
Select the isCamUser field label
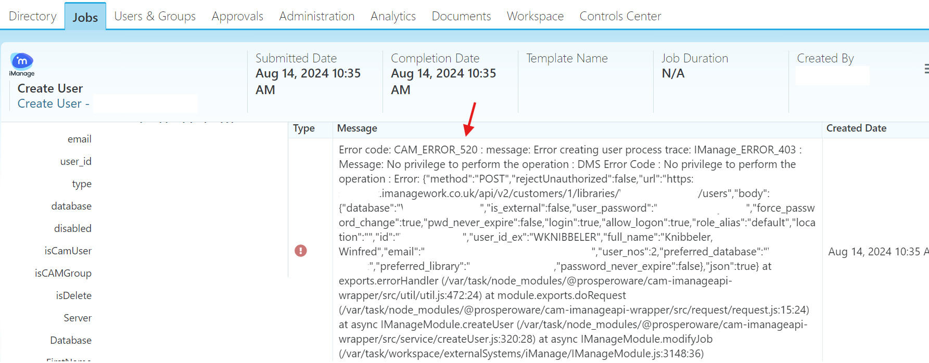68,251
